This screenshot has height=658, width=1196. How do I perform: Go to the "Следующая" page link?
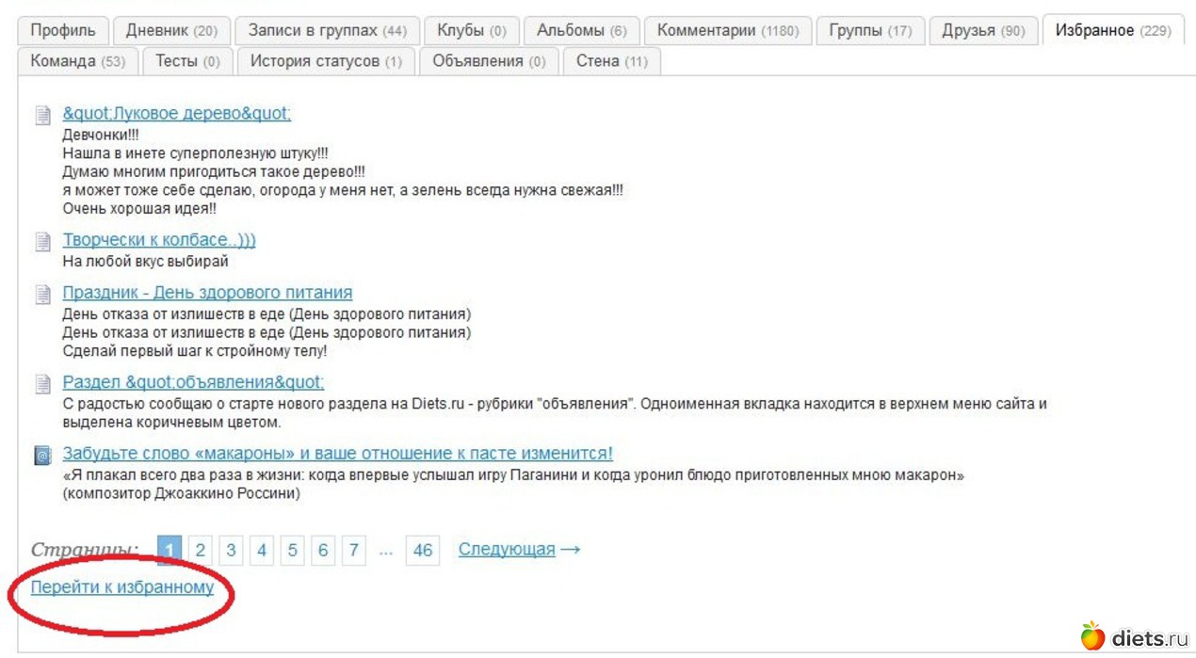[x=519, y=550]
